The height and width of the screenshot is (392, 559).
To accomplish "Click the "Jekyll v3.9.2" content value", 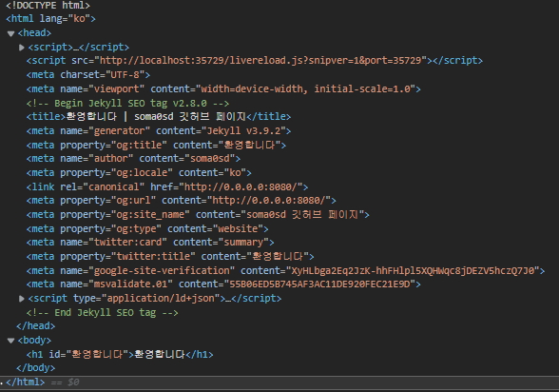I will (243, 131).
